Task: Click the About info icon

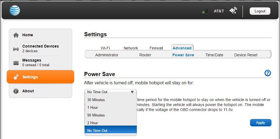Action: [x=16, y=91]
